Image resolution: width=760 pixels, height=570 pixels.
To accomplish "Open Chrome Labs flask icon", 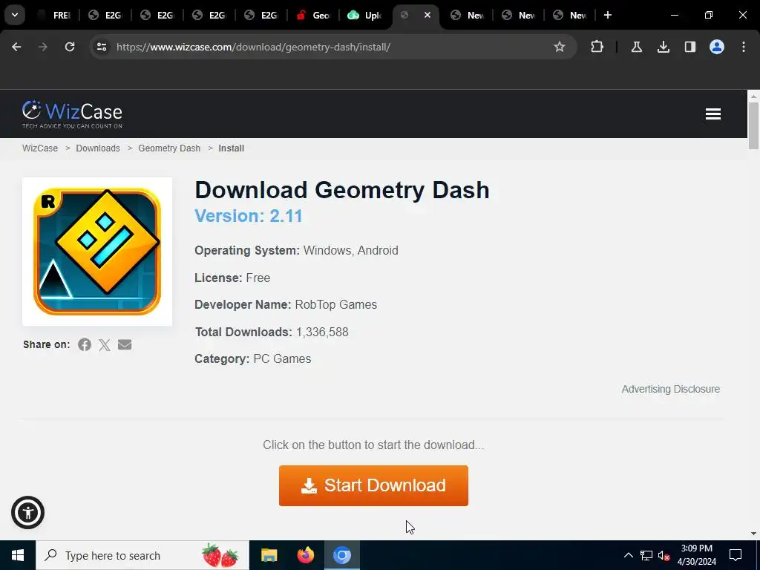I will [x=636, y=47].
